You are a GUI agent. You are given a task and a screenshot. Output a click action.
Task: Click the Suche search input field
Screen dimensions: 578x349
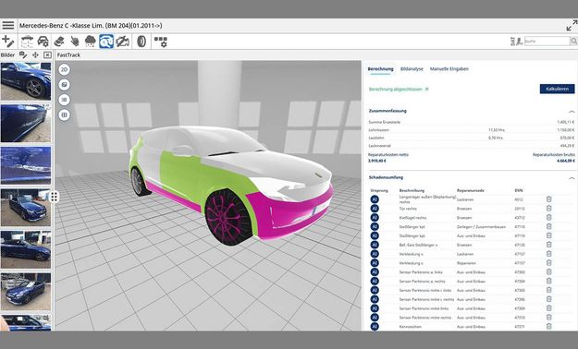point(547,42)
